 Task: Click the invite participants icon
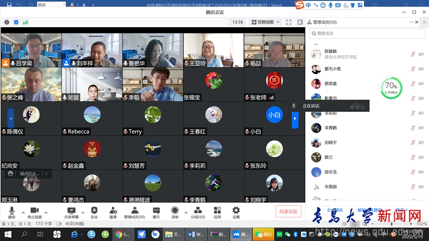pyautogui.click(x=113, y=211)
